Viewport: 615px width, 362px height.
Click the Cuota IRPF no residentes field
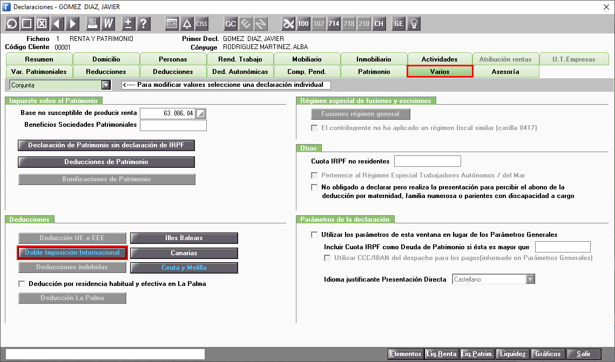[x=428, y=161]
